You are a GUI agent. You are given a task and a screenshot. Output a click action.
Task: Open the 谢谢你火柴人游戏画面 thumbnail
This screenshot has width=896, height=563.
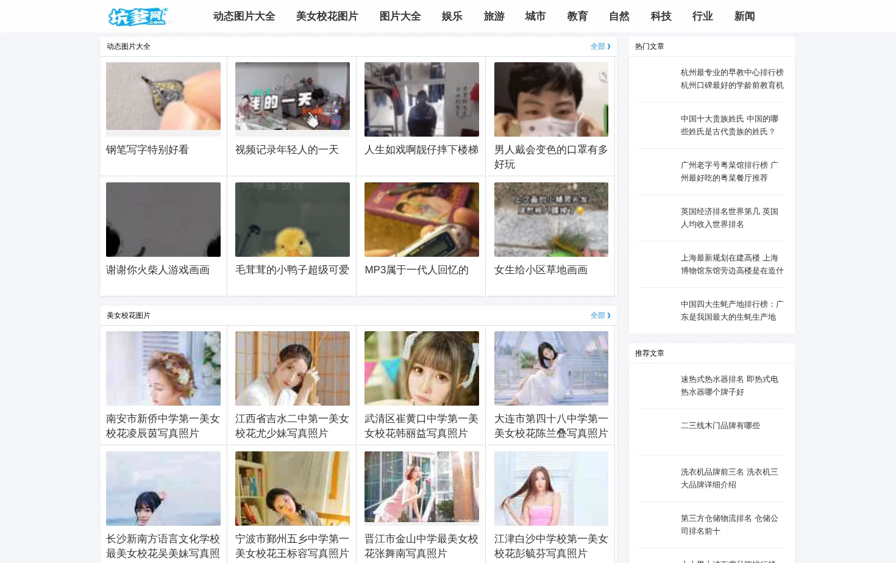(x=163, y=219)
